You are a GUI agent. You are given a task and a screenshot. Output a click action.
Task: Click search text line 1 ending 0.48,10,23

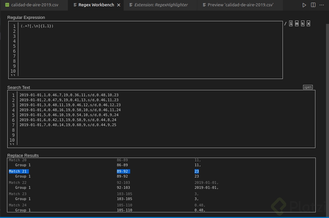point(69,95)
